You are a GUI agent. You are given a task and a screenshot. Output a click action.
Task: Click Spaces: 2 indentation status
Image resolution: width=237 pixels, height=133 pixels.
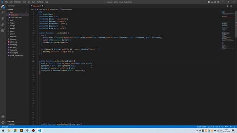point(211,127)
